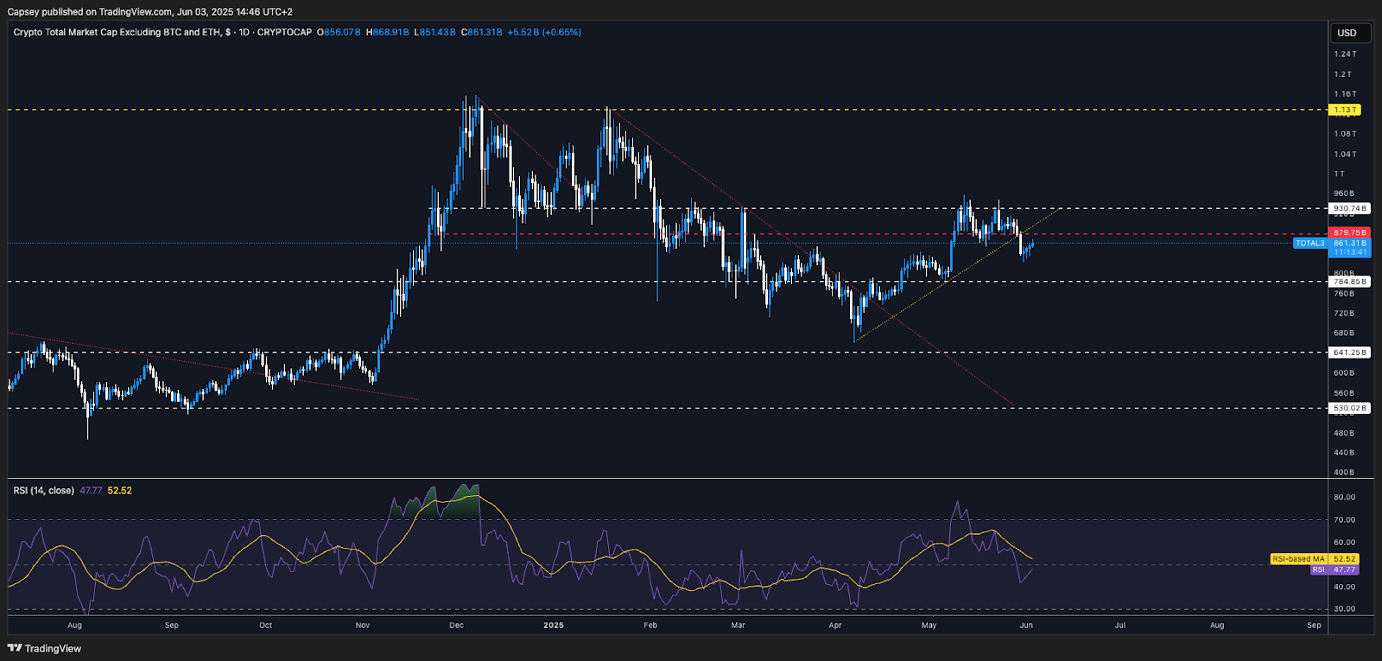Click the CRYPTOCAP source label in the legend

(284, 32)
